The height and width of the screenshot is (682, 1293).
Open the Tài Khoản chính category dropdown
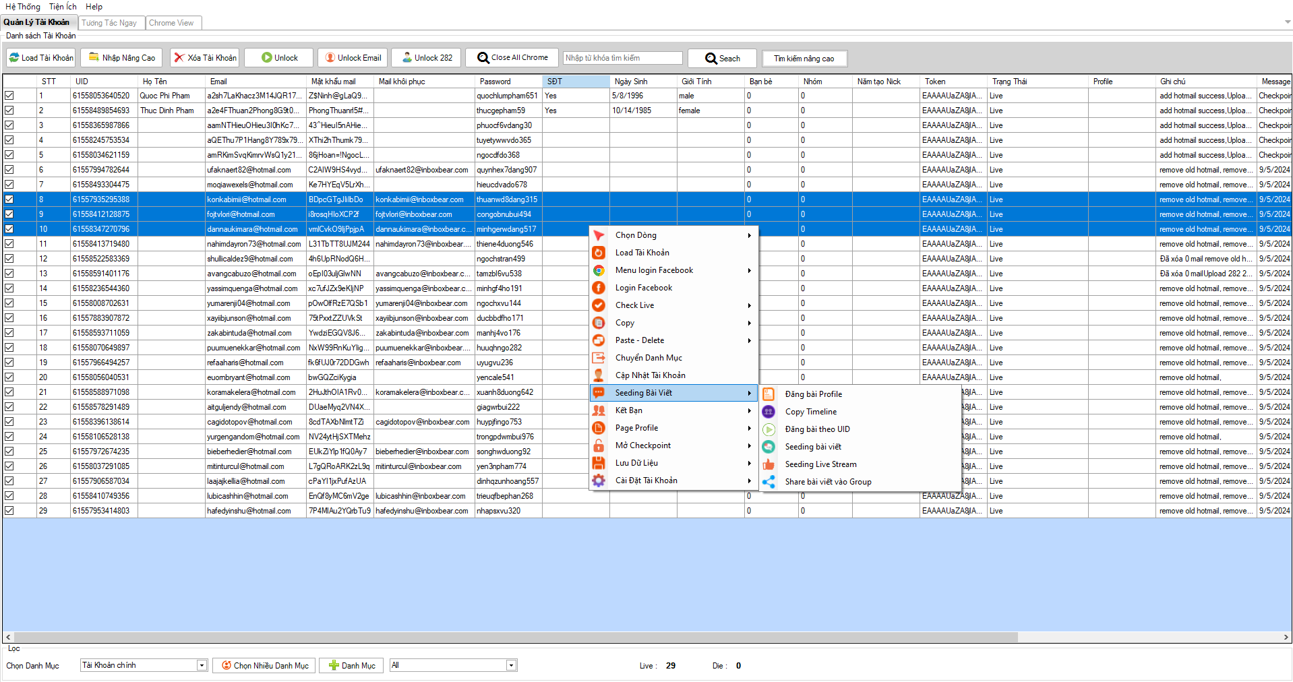coord(202,666)
